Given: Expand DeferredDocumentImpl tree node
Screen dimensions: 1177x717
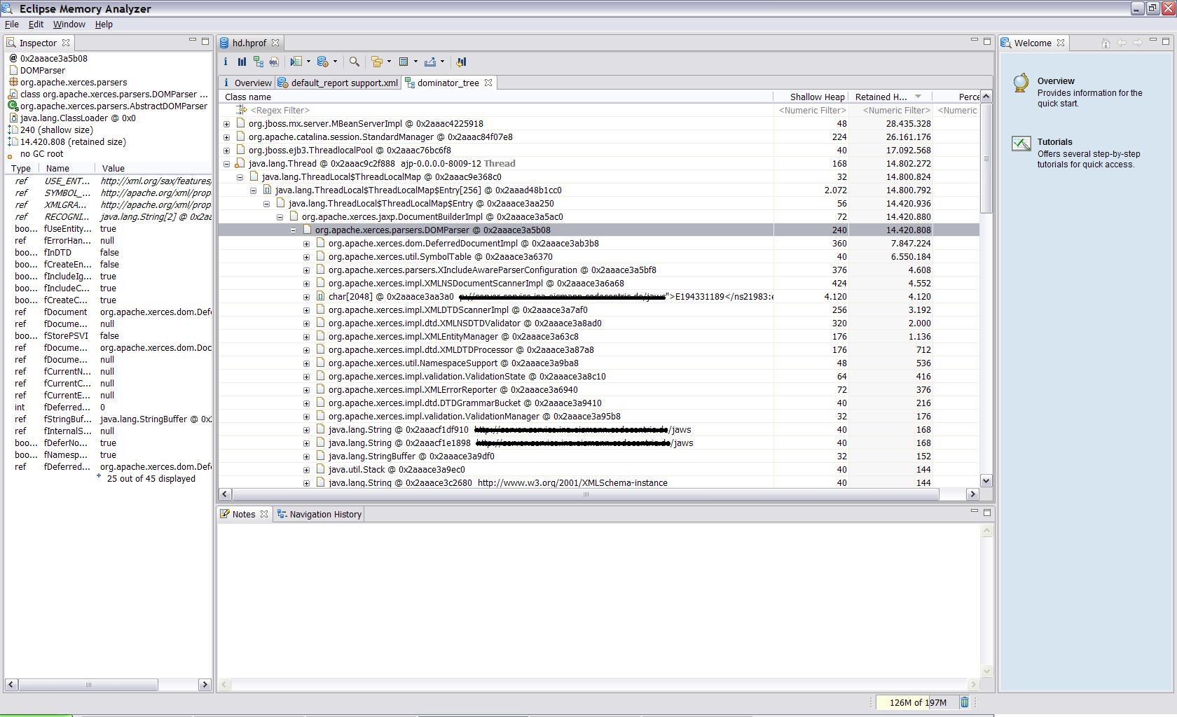Looking at the screenshot, I should click(306, 244).
